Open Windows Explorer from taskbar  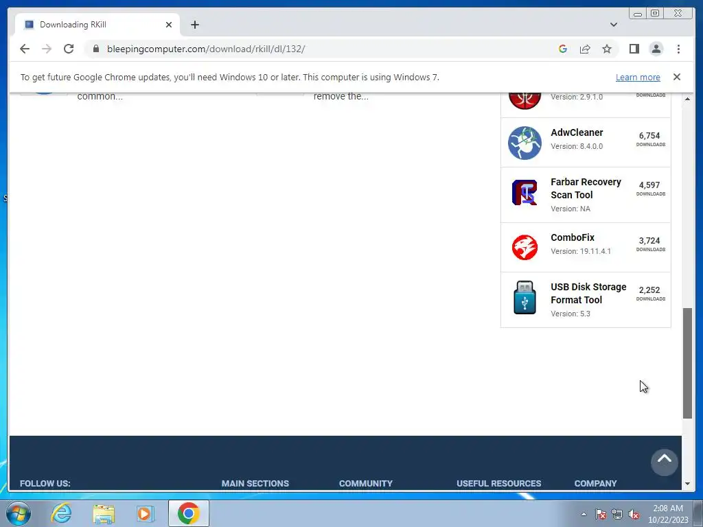(x=104, y=513)
